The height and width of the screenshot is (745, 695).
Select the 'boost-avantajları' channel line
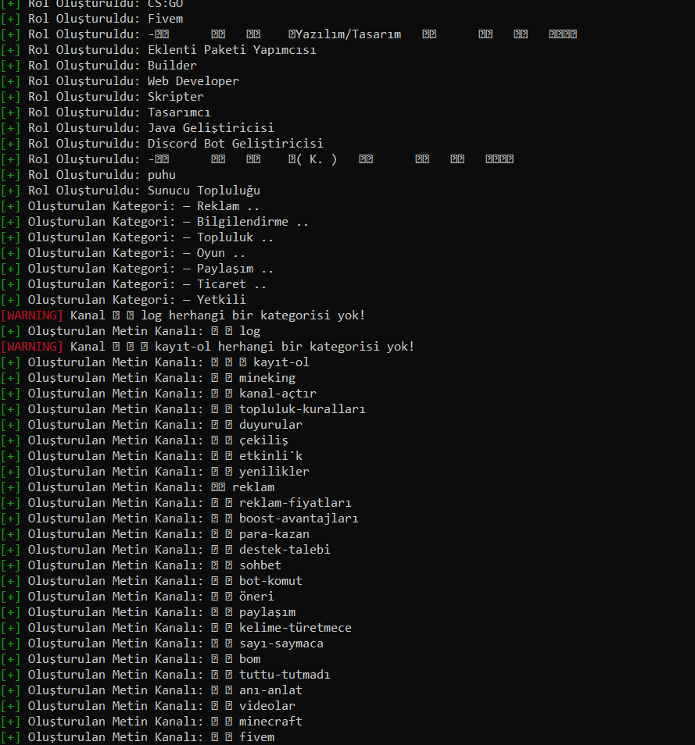tap(179, 519)
